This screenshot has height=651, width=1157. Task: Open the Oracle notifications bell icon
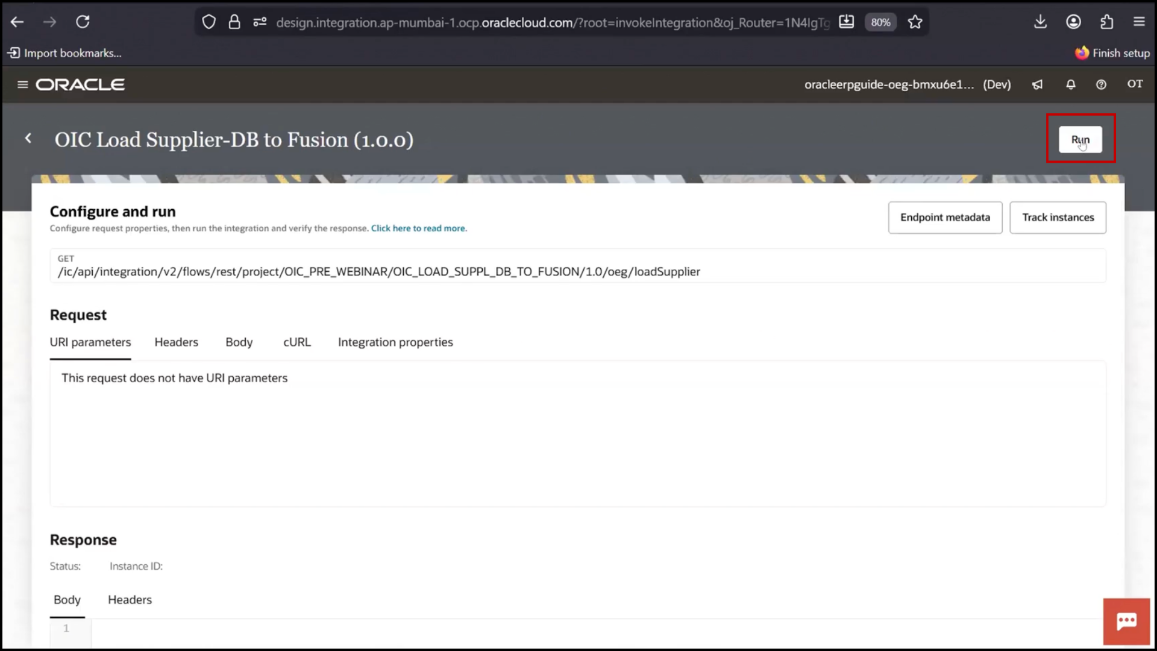coord(1070,84)
